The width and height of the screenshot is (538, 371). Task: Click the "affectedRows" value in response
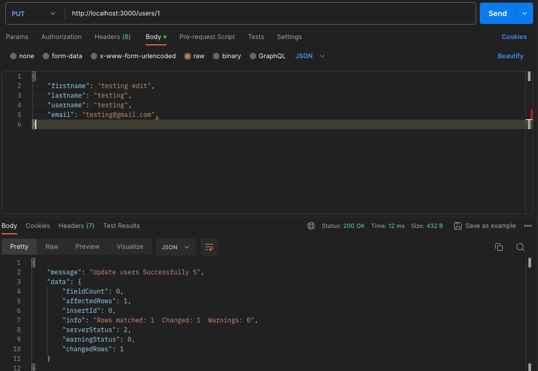pos(125,301)
